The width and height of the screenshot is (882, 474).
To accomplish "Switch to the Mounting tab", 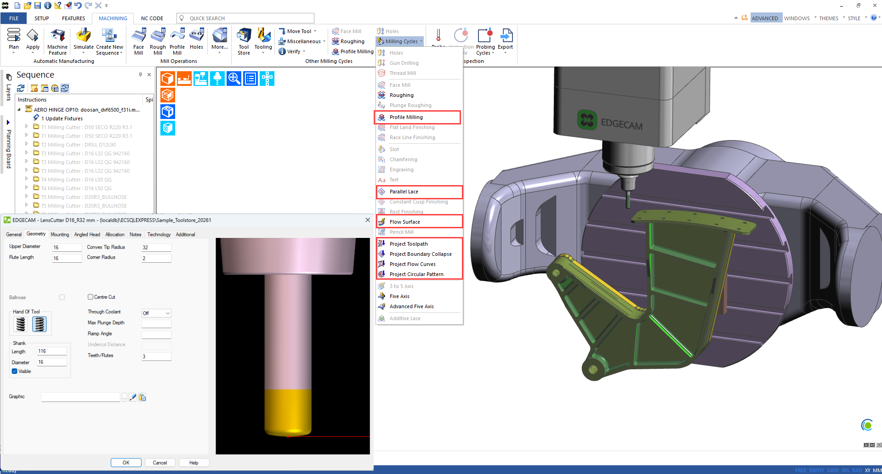I will pos(60,234).
